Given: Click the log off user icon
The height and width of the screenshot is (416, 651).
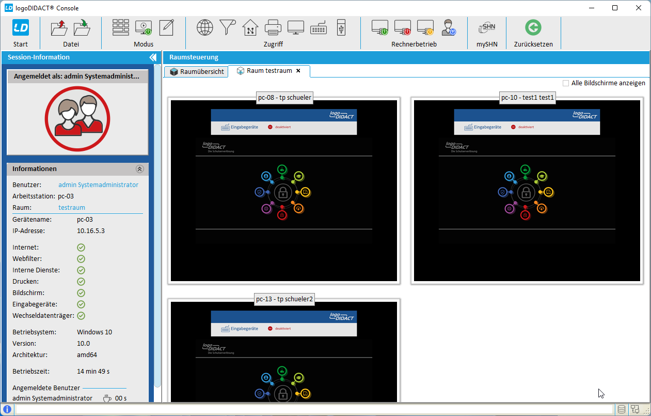Looking at the screenshot, I should [448, 27].
